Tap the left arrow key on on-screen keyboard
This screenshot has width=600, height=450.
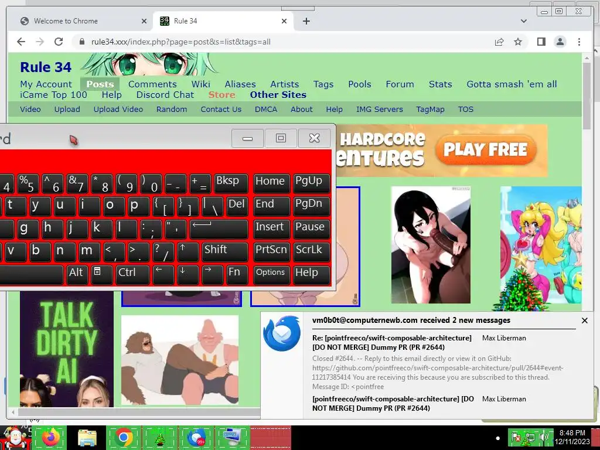[x=163, y=275]
